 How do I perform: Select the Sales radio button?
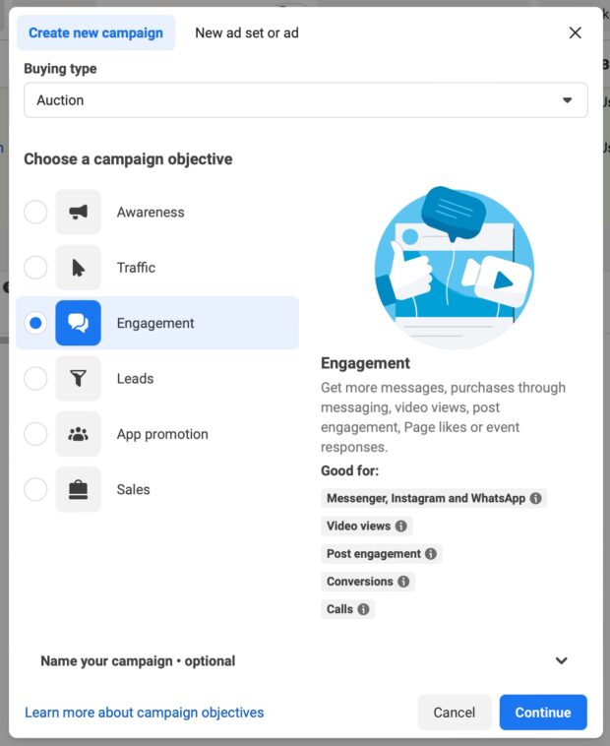click(35, 489)
